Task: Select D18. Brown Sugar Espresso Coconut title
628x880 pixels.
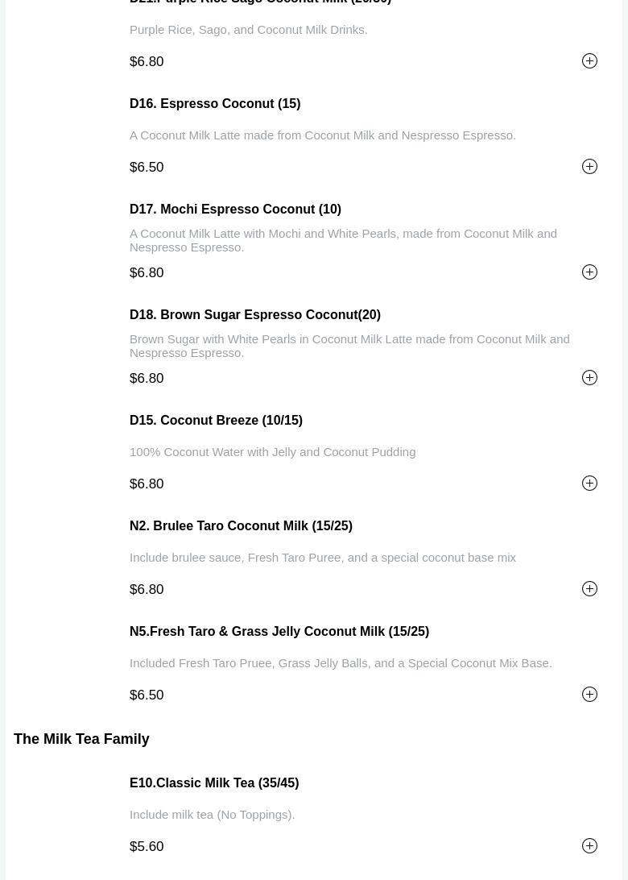Action: click(254, 315)
